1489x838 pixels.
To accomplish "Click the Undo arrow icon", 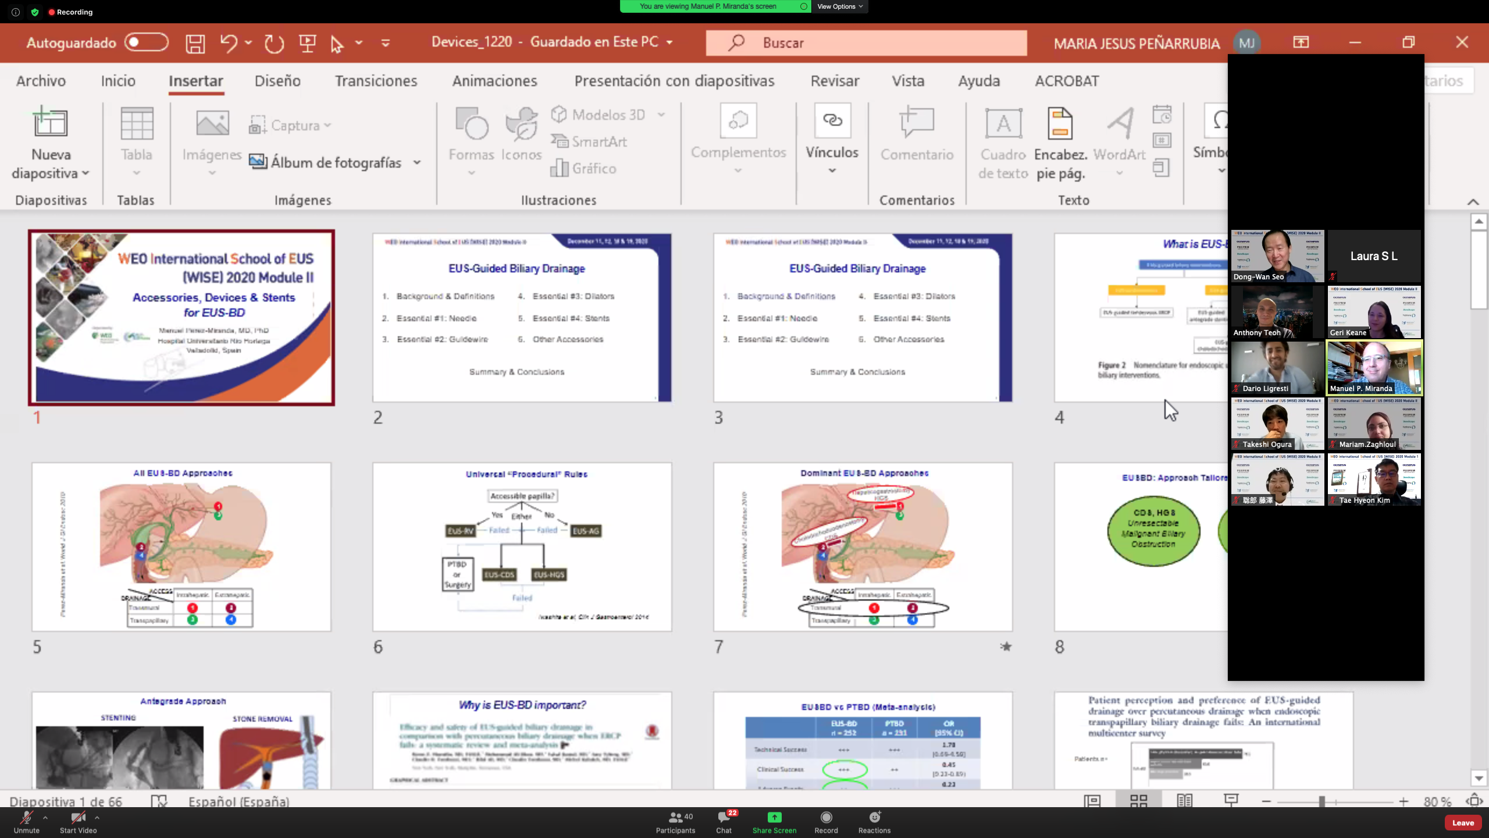I will point(228,43).
